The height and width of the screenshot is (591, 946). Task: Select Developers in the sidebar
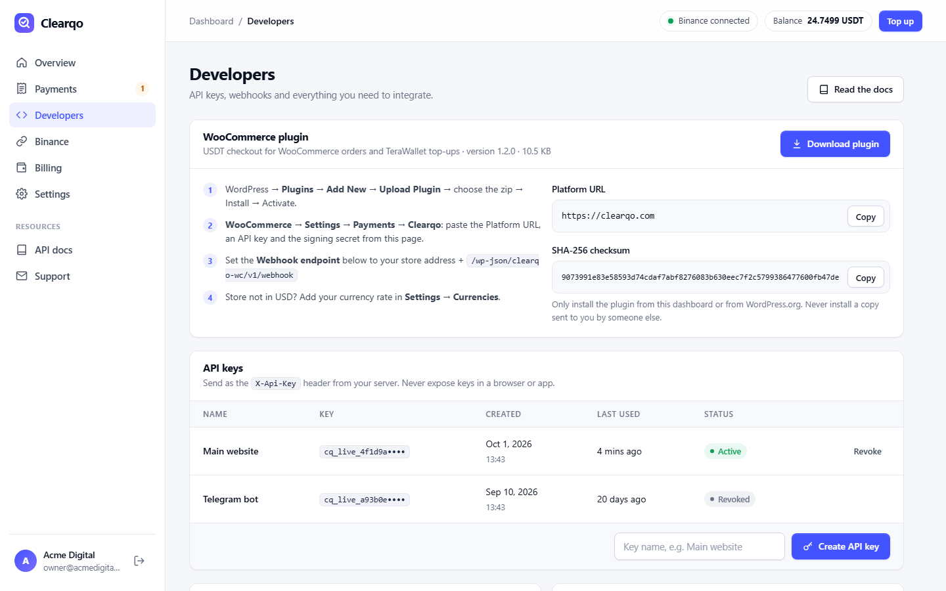coord(82,116)
